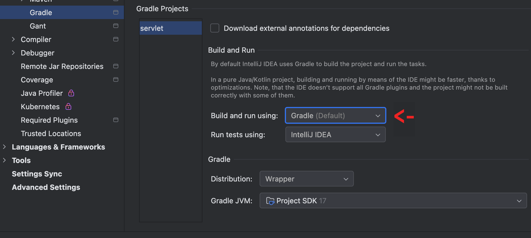Expand the Languages & Frameworks section
Screen dimensions: 531x238
(4, 147)
